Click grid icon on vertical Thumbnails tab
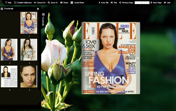Screen dimensions: 176x111 (x=43, y=14)
